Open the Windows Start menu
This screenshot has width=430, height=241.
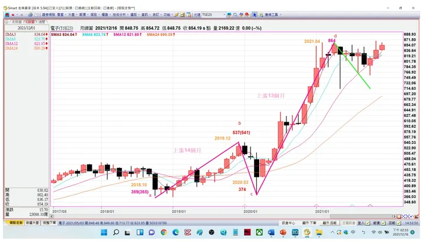click(104, 232)
